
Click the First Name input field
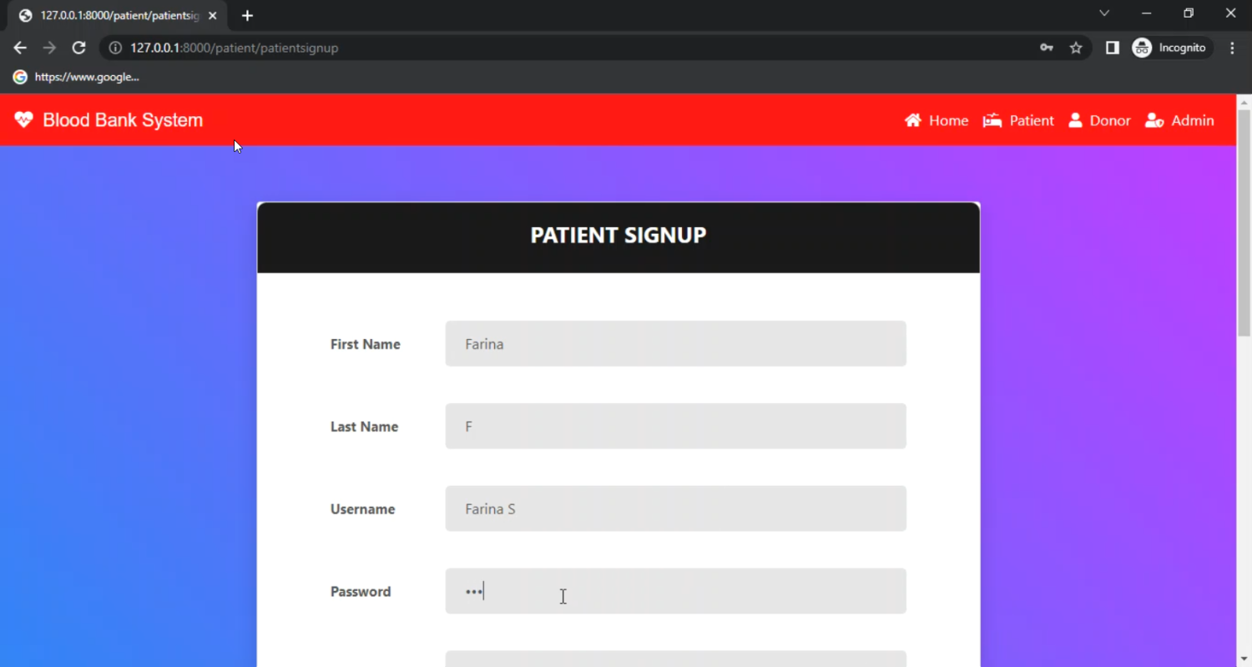(675, 344)
